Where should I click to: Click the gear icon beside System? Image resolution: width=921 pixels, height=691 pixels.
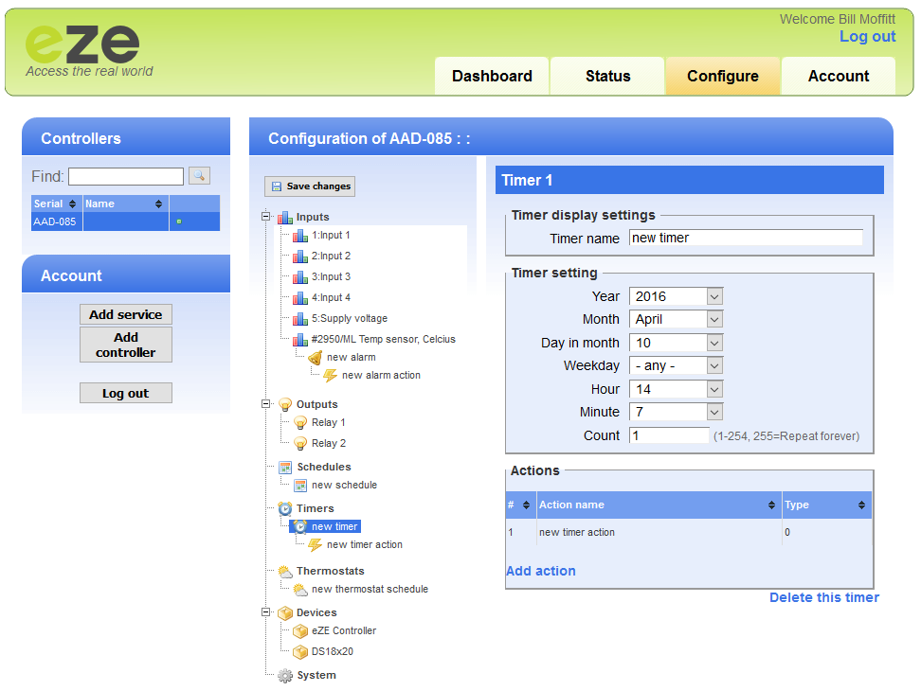[285, 676]
